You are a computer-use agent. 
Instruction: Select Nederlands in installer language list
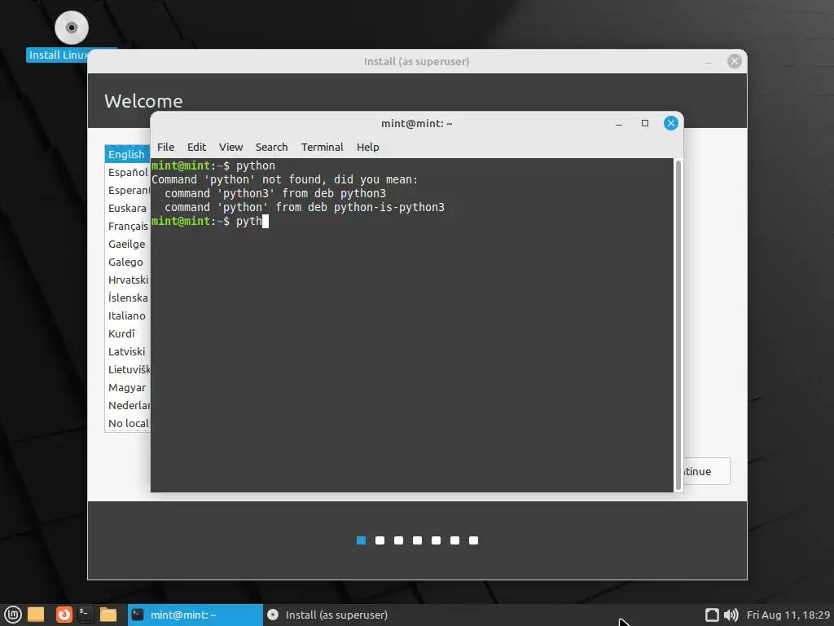click(127, 406)
